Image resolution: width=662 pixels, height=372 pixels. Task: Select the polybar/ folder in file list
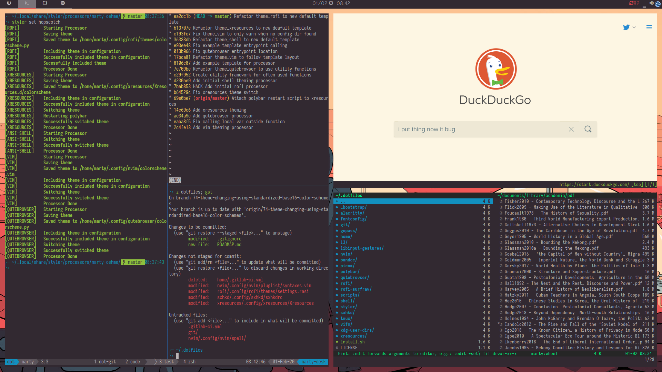350,272
